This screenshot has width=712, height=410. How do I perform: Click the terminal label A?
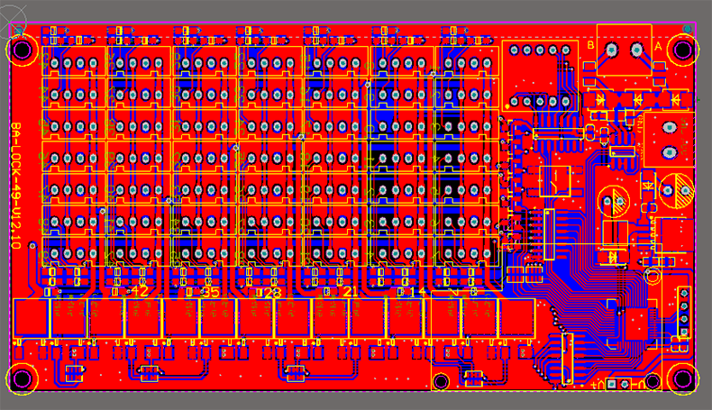[x=657, y=45]
